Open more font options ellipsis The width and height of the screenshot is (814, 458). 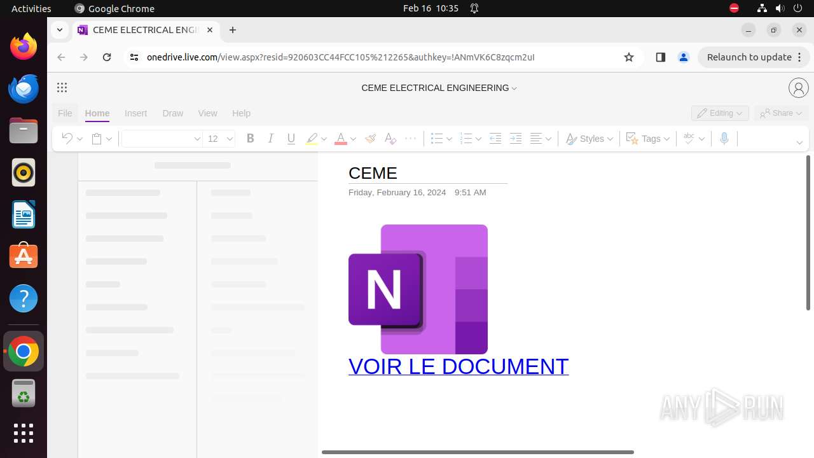point(411,139)
